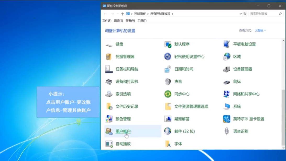Screen dimensions: 286x161
Task: Open the 邮件 (32 位) icon
Action: coord(168,131)
